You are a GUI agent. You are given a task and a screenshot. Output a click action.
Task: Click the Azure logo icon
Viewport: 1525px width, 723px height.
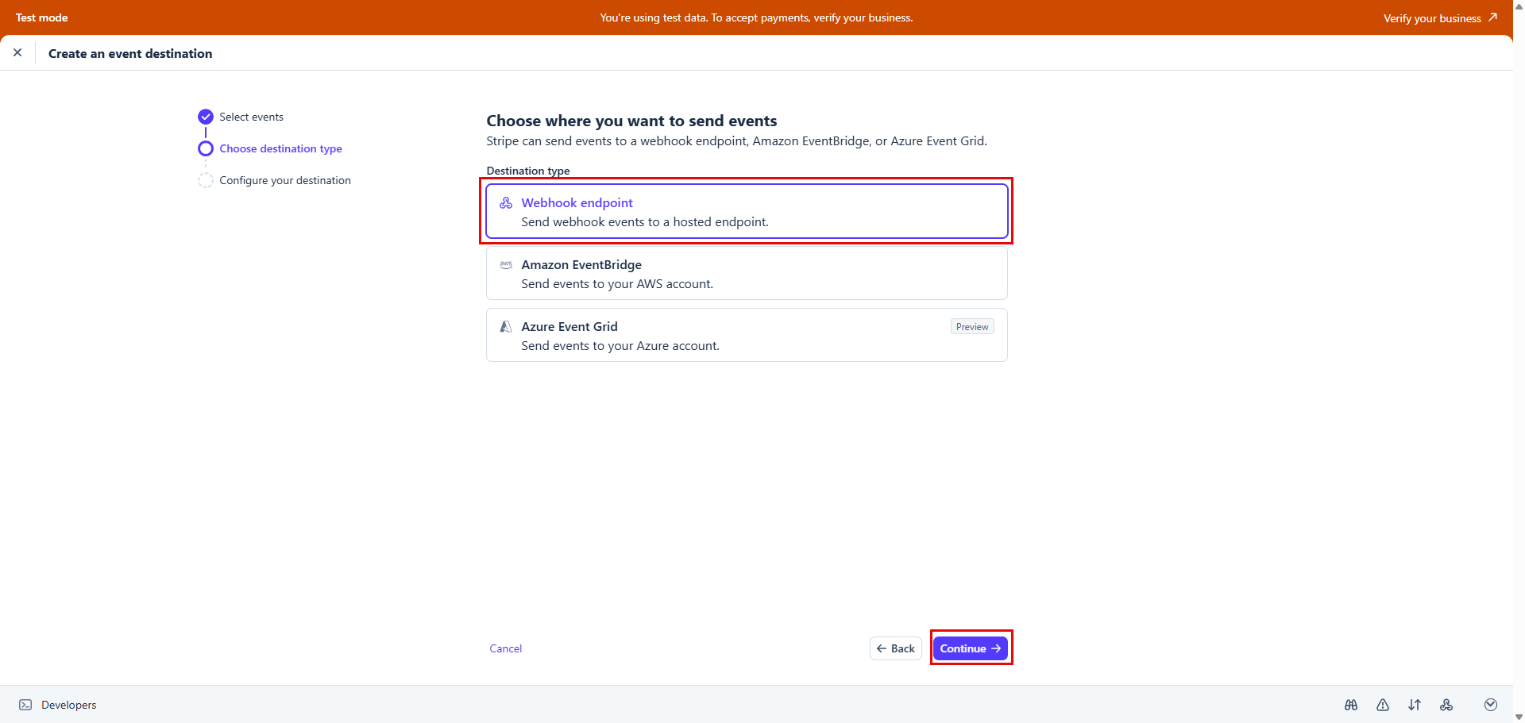click(506, 327)
